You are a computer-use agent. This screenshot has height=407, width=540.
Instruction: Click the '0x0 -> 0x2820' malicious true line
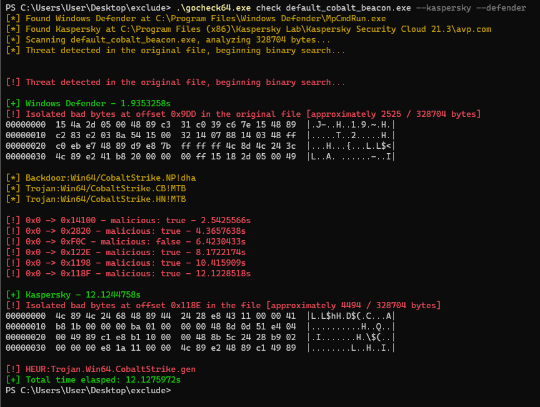point(126,231)
